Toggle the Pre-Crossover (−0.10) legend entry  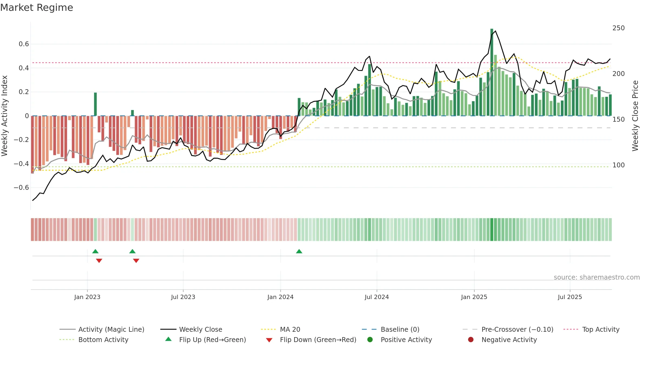tap(508, 329)
